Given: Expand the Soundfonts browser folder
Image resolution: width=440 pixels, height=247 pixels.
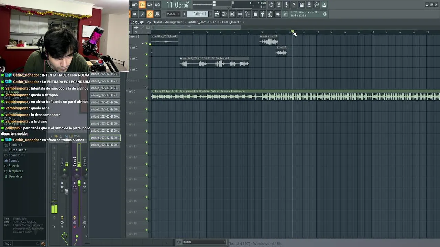Looking at the screenshot, I should 16,155.
